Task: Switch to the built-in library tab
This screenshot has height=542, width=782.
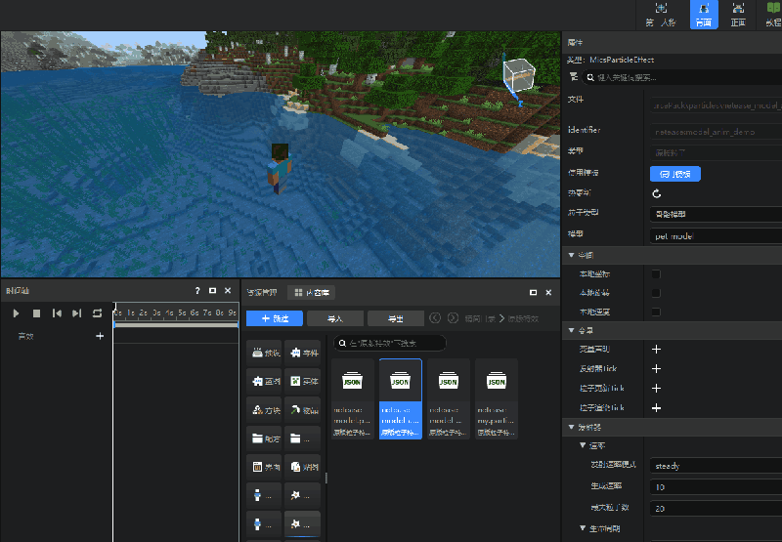Action: (313, 292)
